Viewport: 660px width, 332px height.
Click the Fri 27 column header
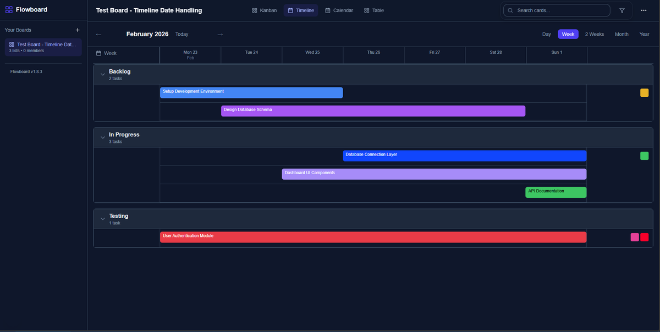(x=435, y=55)
